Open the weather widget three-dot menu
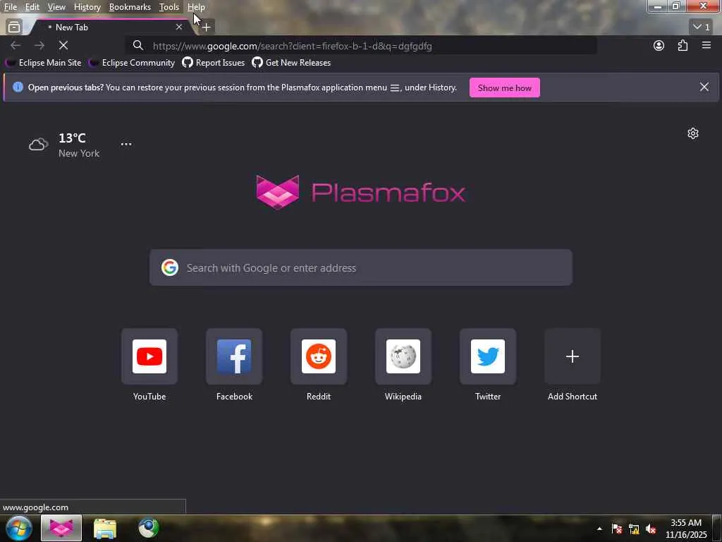The image size is (722, 542). point(126,144)
